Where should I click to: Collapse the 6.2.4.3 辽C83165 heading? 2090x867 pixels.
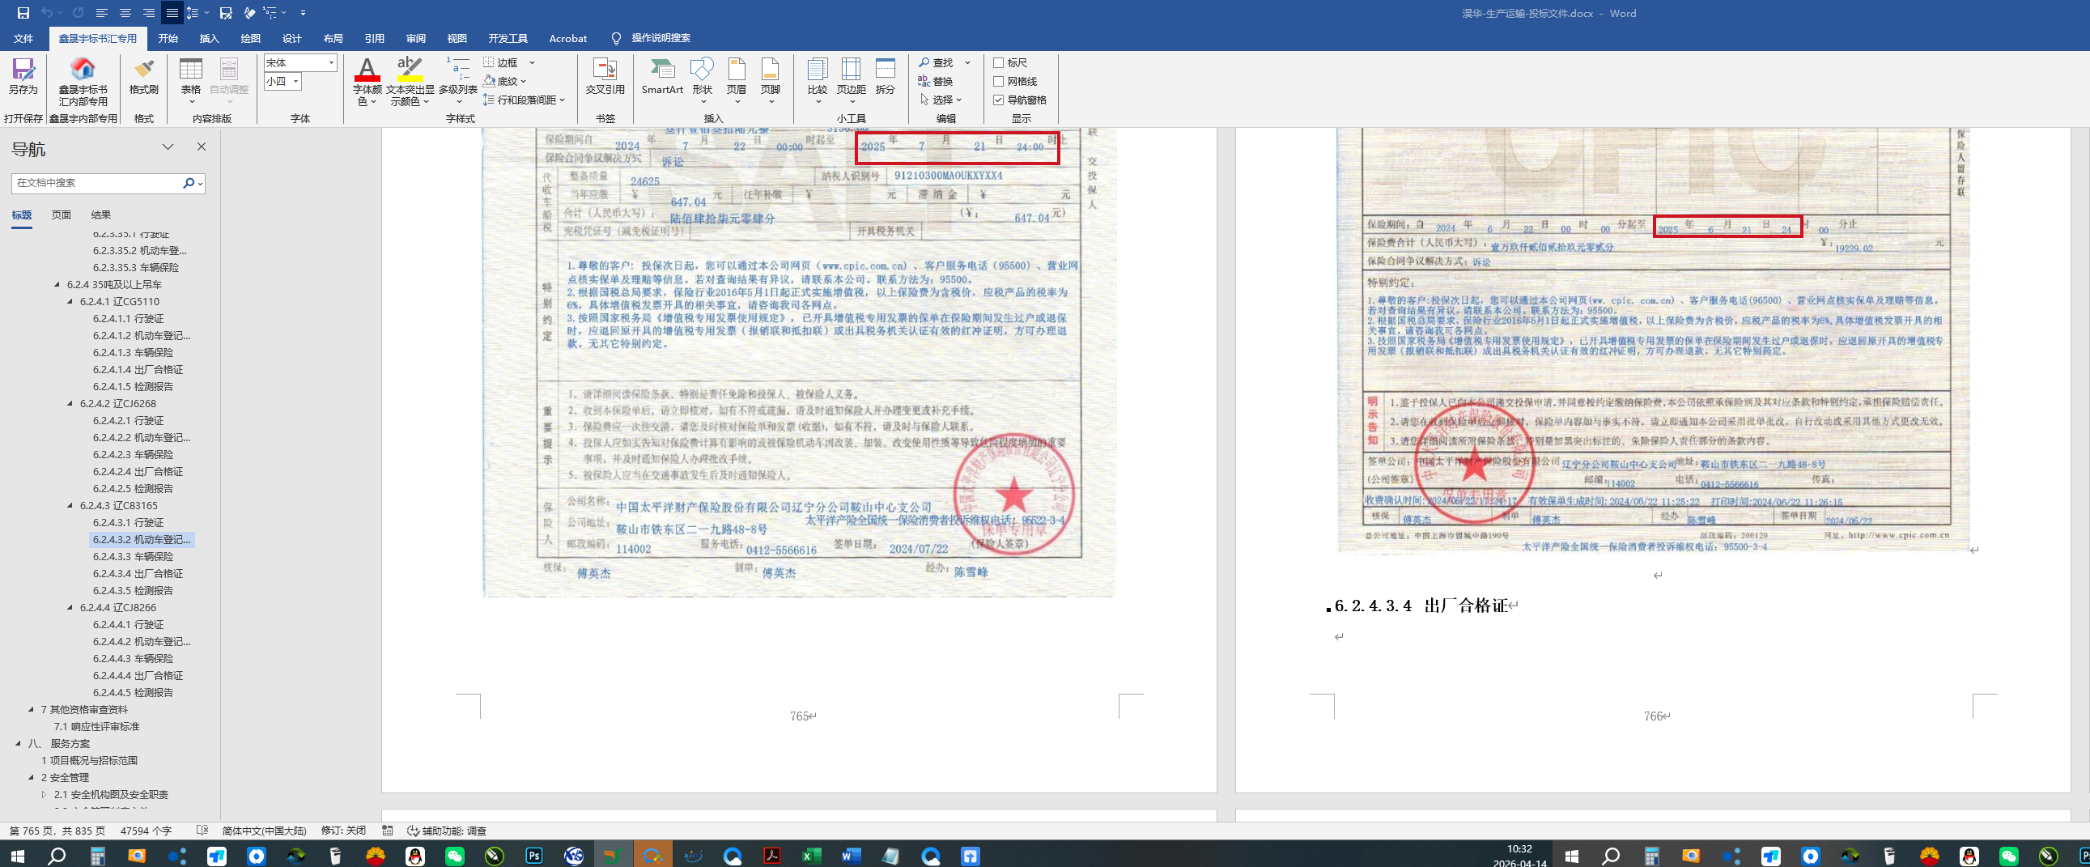click(x=70, y=506)
